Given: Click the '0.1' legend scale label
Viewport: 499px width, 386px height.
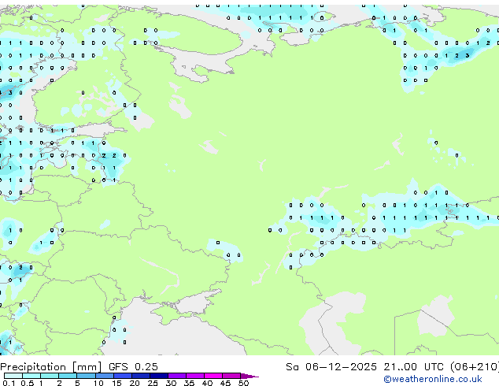Looking at the screenshot, I should [9, 383].
